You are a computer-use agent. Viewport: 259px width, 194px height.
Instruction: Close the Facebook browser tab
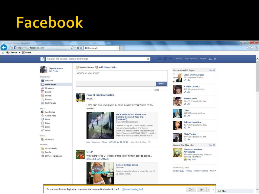click(118, 48)
